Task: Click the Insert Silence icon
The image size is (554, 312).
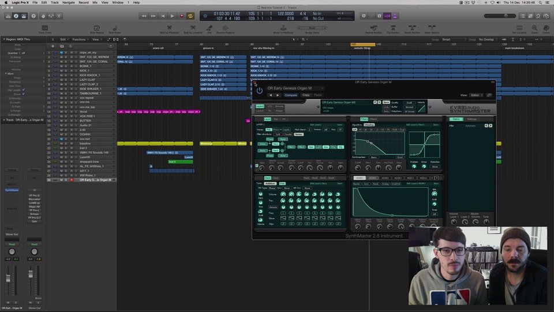Action: click(432, 28)
